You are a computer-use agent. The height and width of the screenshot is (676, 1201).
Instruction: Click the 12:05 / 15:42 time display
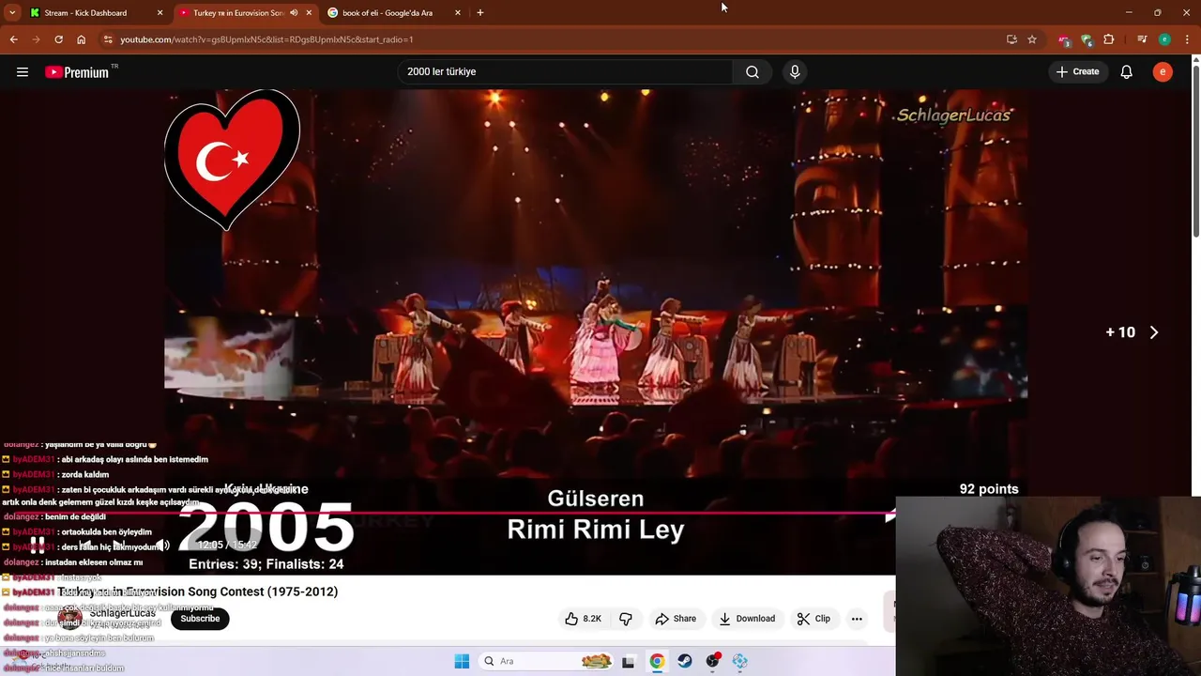[226, 545]
